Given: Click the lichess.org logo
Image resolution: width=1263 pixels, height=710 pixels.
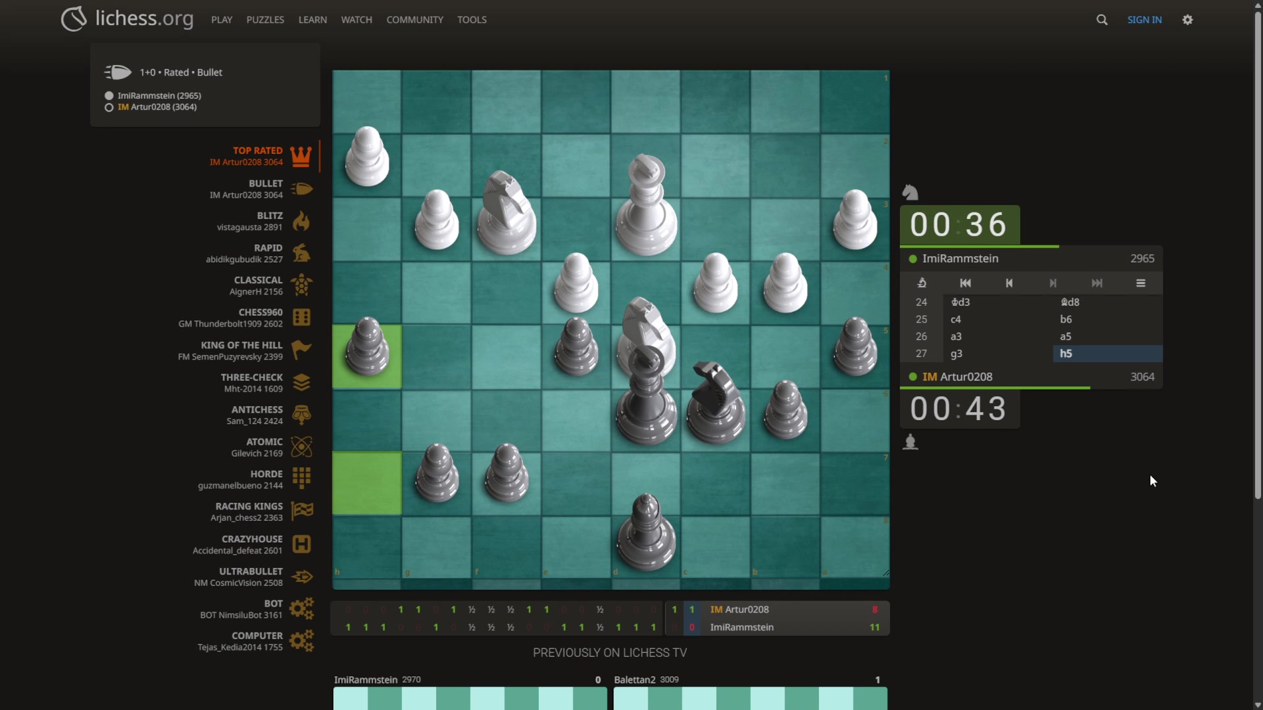Looking at the screenshot, I should point(127,19).
